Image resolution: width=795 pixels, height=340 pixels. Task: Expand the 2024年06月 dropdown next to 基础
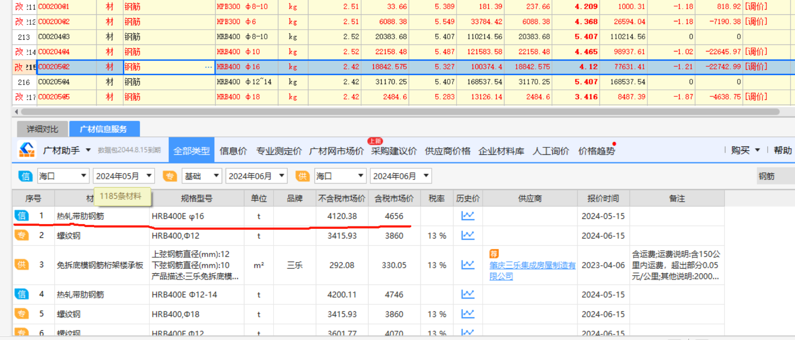click(x=282, y=176)
